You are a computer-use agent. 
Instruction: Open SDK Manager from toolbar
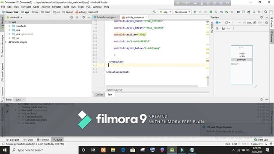click(259, 12)
